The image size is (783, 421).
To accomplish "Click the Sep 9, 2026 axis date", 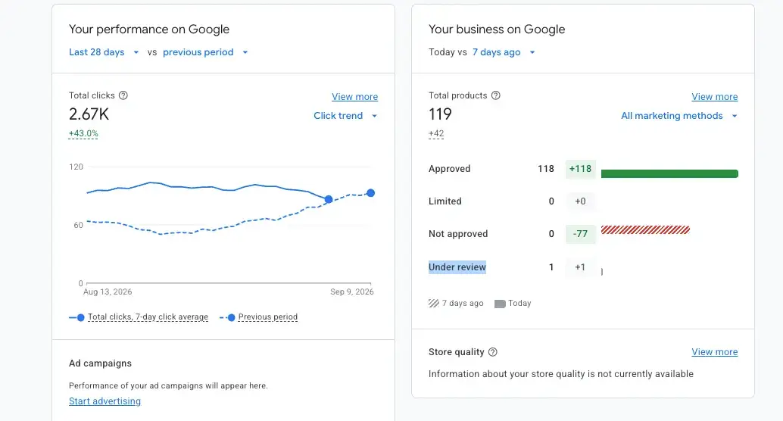I will coord(351,292).
